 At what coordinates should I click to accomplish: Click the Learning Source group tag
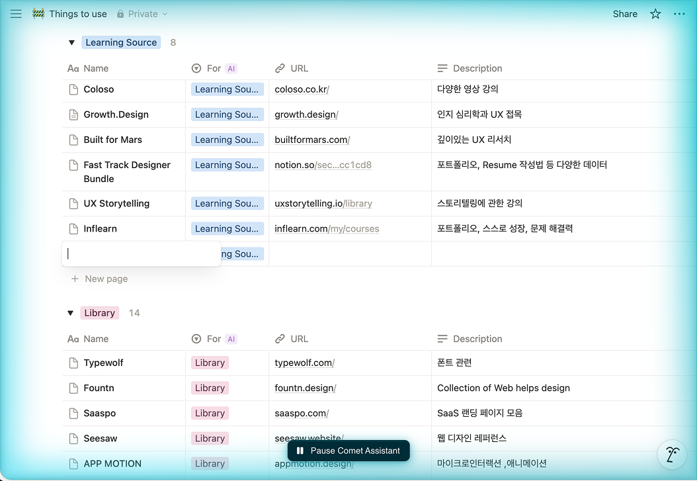[x=121, y=42]
